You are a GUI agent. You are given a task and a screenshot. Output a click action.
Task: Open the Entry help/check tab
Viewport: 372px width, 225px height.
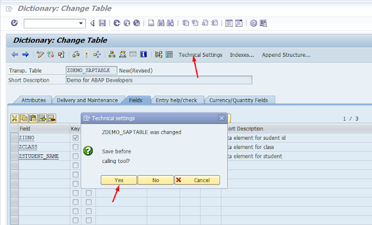[x=176, y=100]
